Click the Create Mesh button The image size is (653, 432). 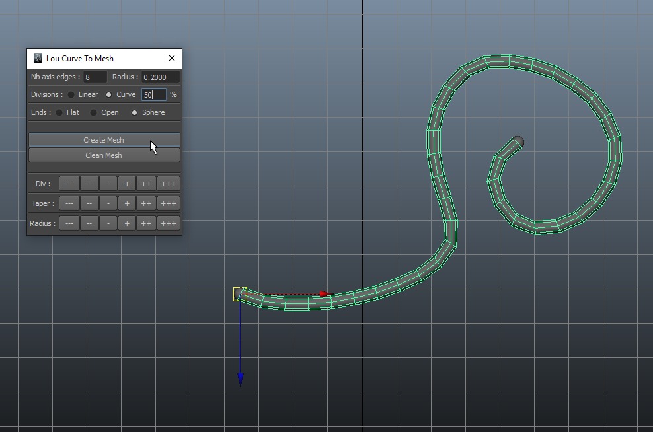coord(104,140)
